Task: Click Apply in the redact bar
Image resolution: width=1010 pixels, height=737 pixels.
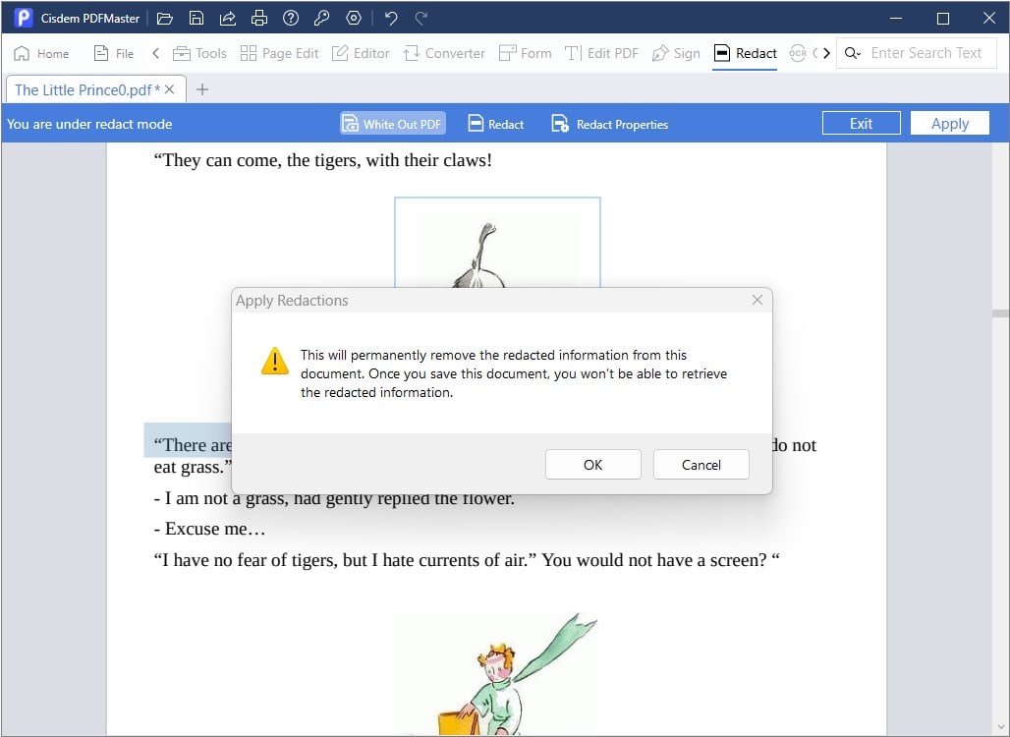Action: point(949,123)
